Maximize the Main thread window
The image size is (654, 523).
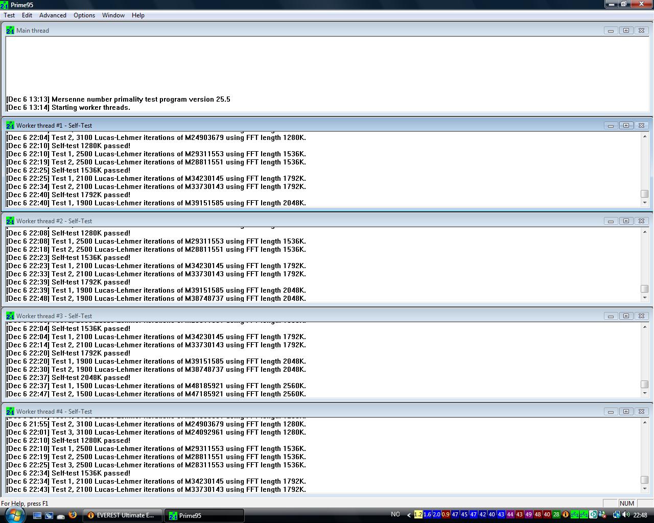[x=626, y=31]
